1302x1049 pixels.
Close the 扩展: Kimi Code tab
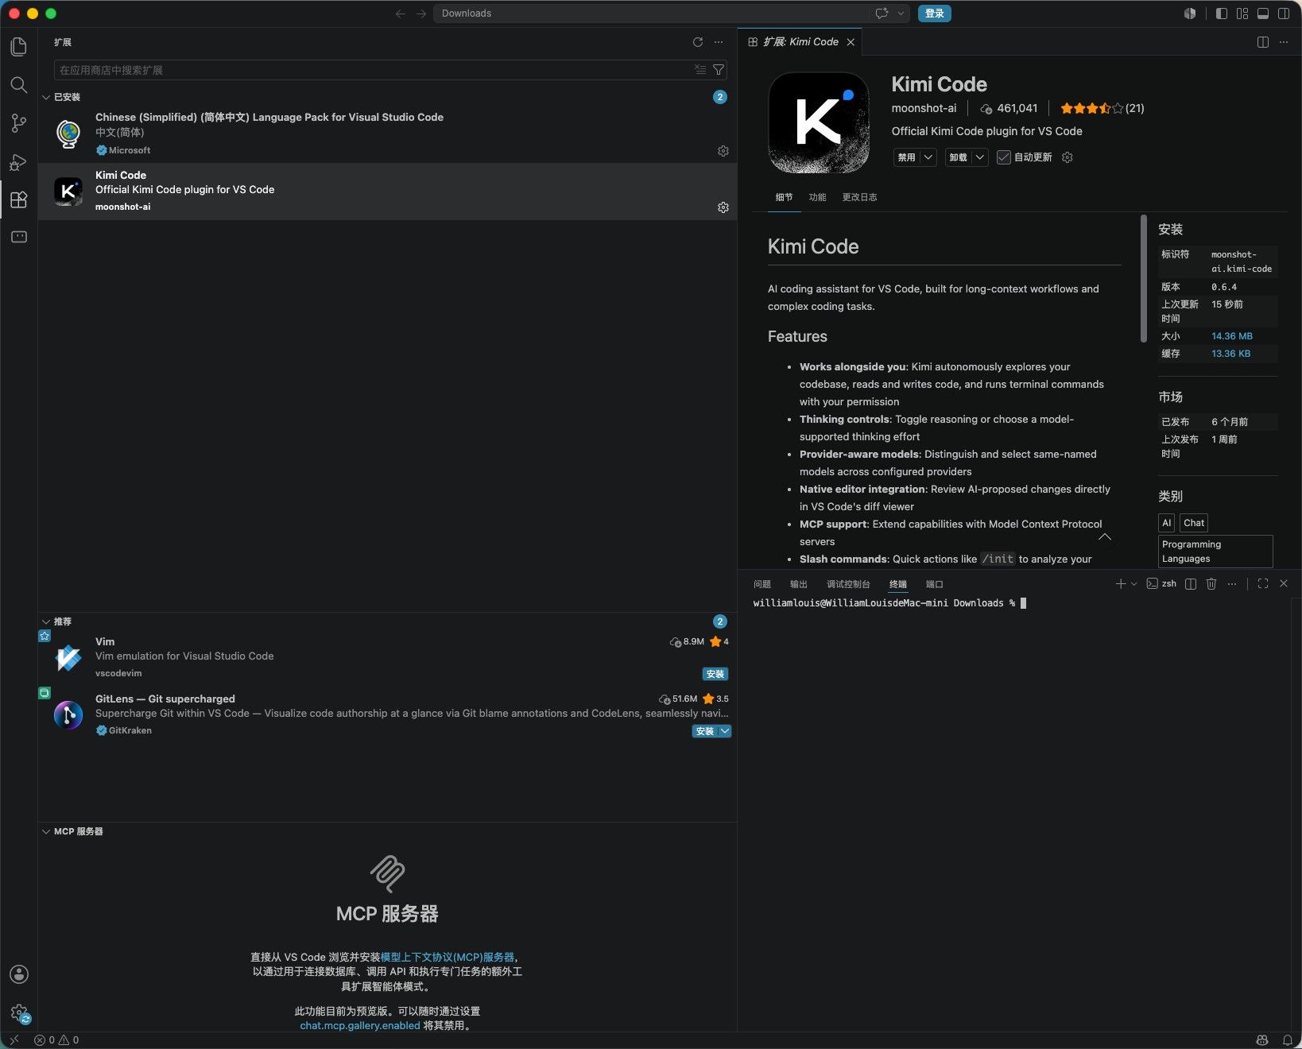tap(851, 42)
